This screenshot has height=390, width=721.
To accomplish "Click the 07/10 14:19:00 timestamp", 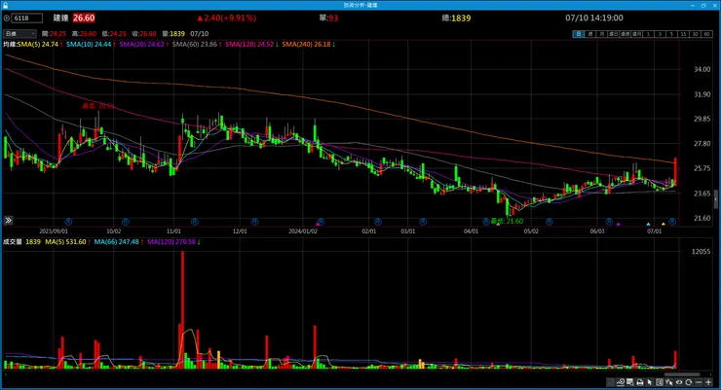I will (594, 18).
